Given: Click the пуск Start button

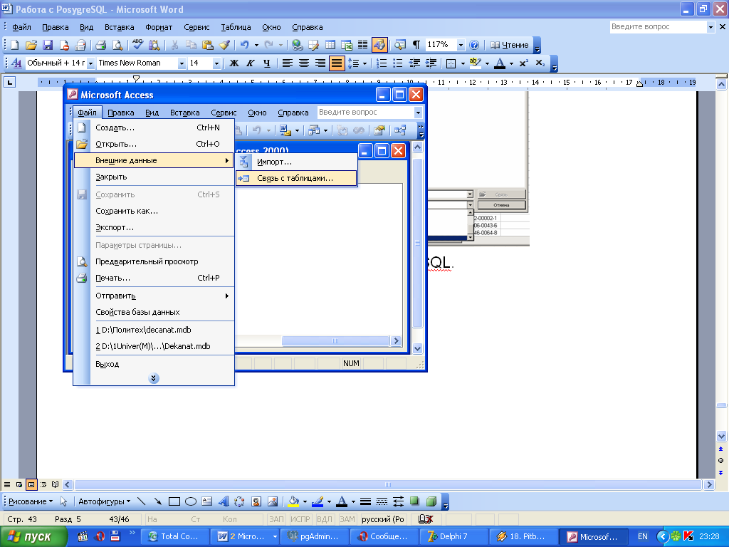Looking at the screenshot, I should [33, 537].
